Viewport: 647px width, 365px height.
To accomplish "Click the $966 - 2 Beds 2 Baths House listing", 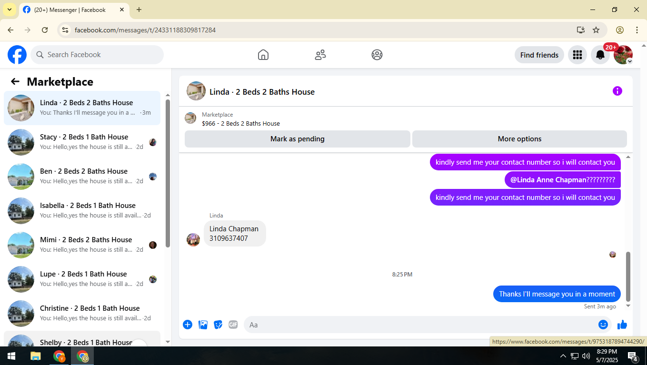I will (x=240, y=123).
